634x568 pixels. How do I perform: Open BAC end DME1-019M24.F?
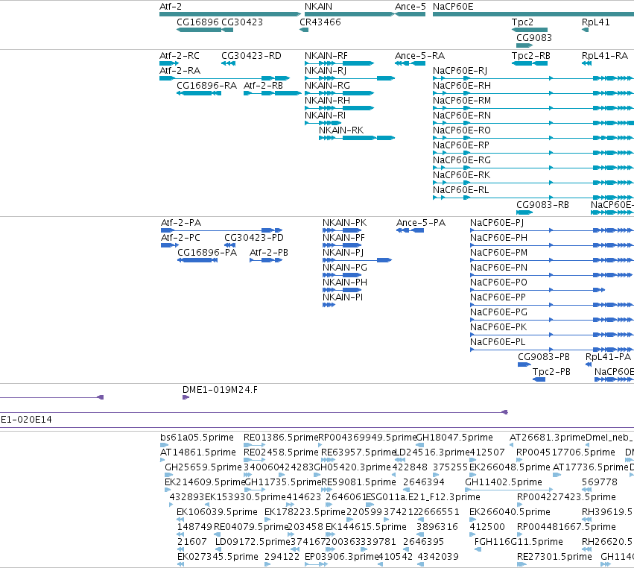point(186,397)
